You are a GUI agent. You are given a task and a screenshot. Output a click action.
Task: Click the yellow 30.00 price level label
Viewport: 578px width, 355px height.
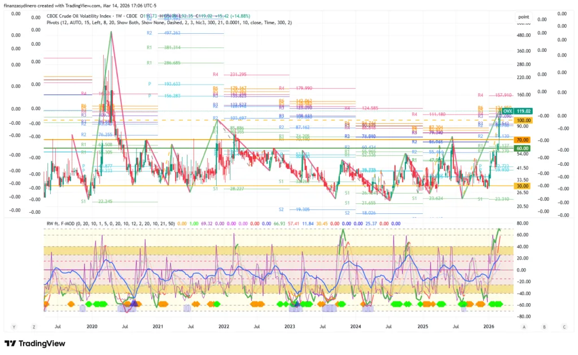click(x=522, y=186)
